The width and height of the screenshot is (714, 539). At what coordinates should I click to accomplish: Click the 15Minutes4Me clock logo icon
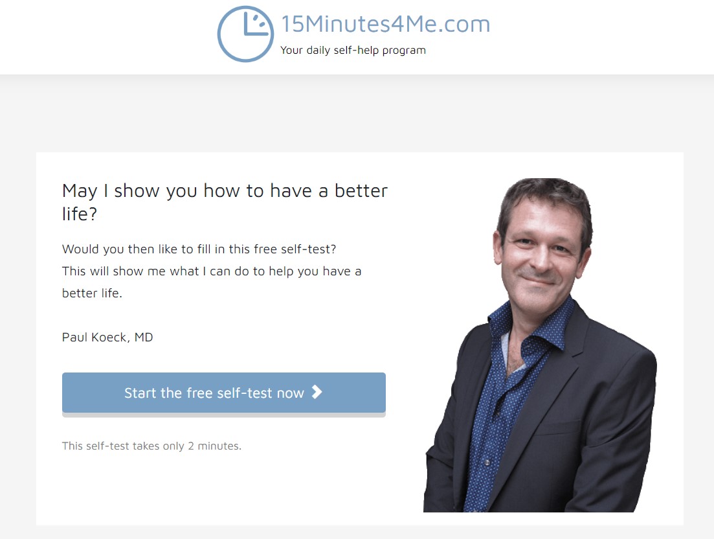(245, 34)
